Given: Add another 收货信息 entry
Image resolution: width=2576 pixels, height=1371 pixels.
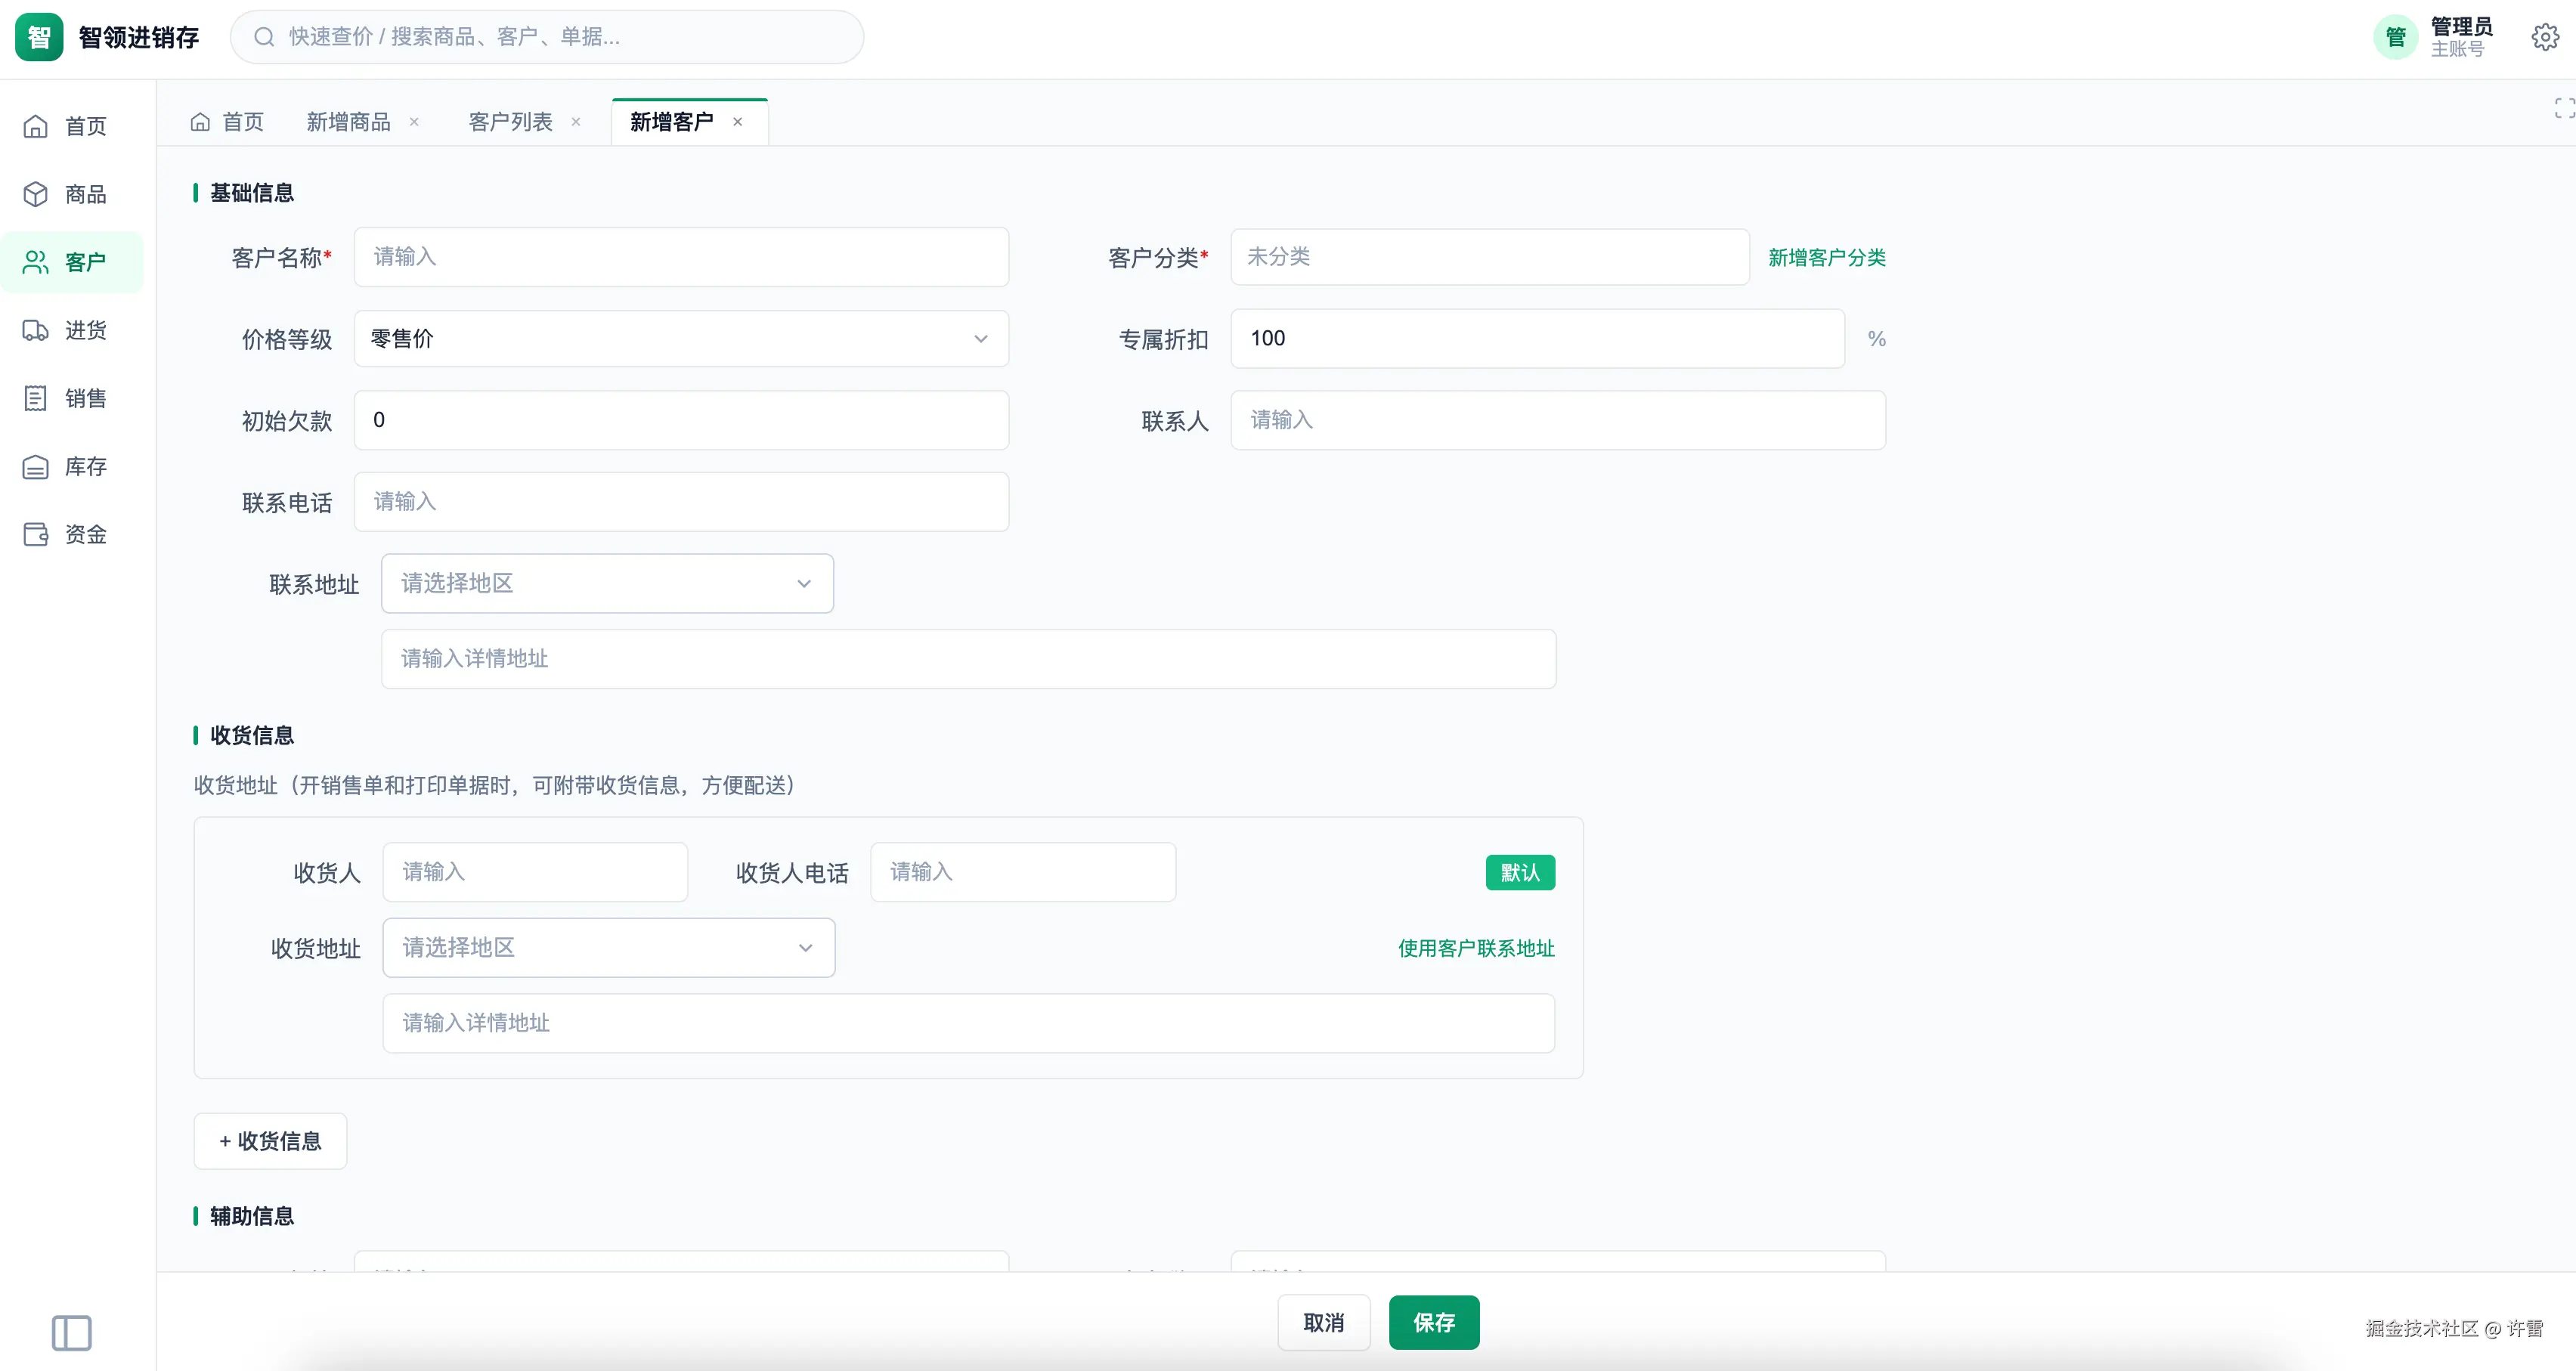Looking at the screenshot, I should pyautogui.click(x=270, y=1141).
